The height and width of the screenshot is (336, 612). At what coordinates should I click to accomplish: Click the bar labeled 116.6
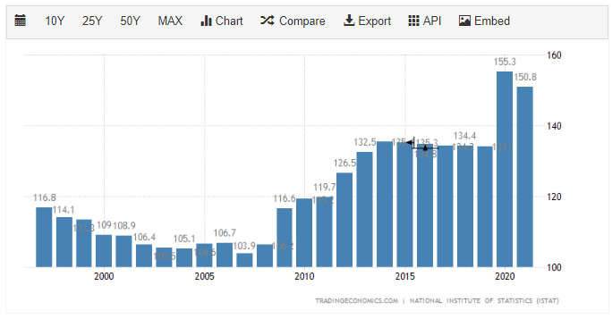pyautogui.click(x=285, y=238)
